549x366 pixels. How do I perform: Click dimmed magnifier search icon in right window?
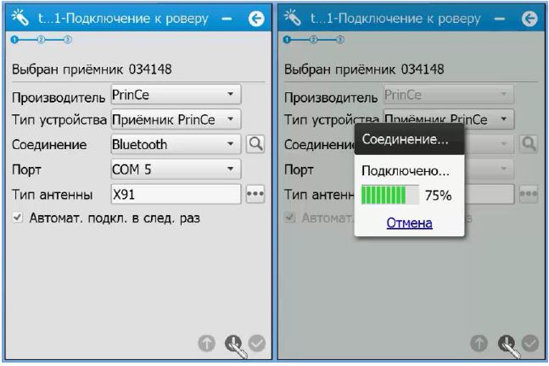click(529, 144)
